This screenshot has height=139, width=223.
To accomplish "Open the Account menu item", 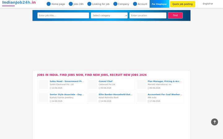I will coord(142,4).
